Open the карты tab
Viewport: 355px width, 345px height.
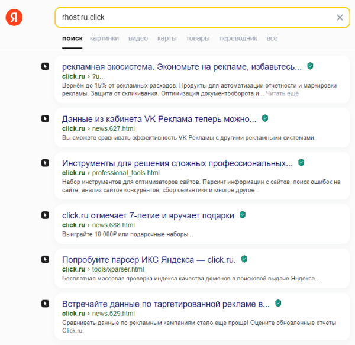[x=167, y=38]
